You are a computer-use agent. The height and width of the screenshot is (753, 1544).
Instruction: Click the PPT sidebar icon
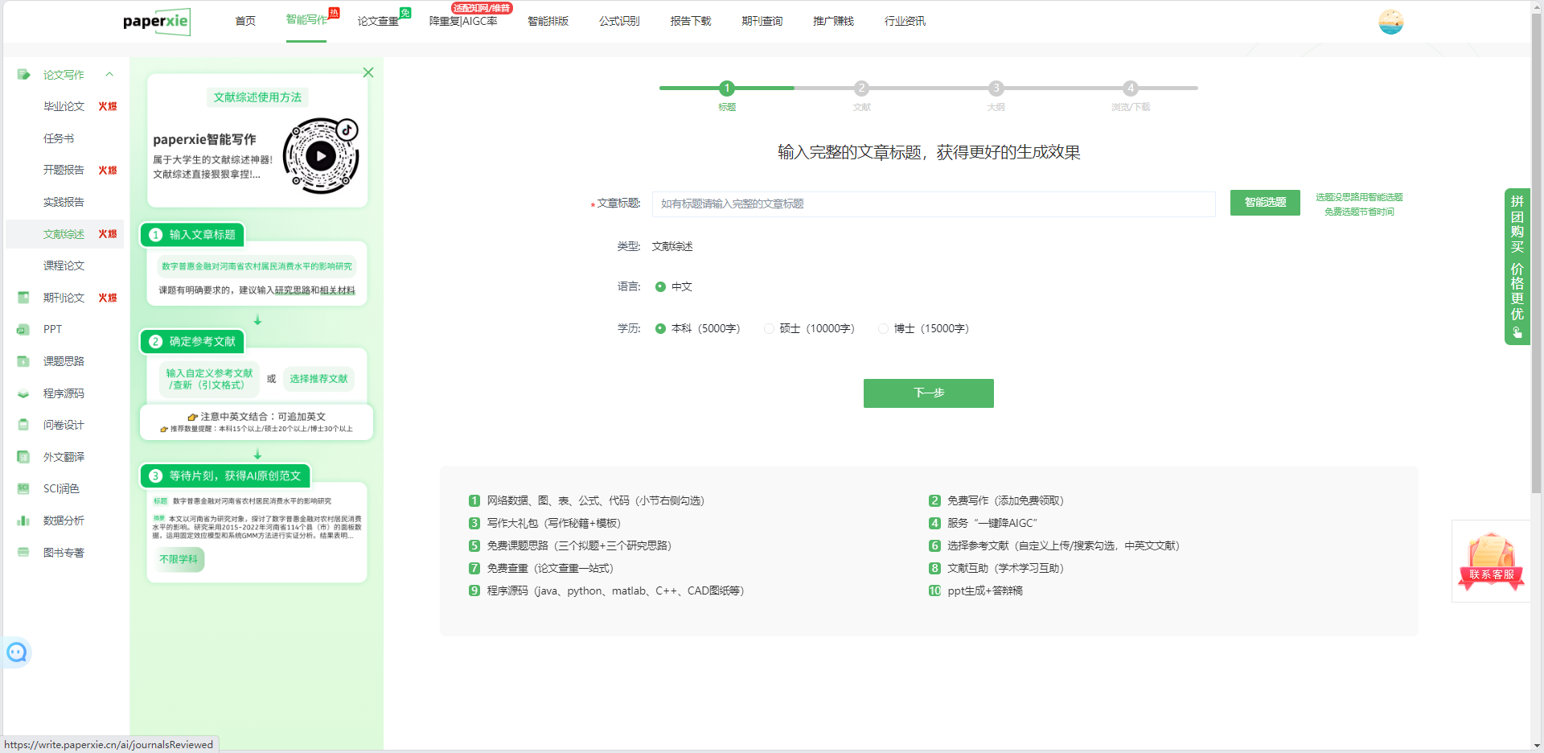pyautogui.click(x=23, y=329)
